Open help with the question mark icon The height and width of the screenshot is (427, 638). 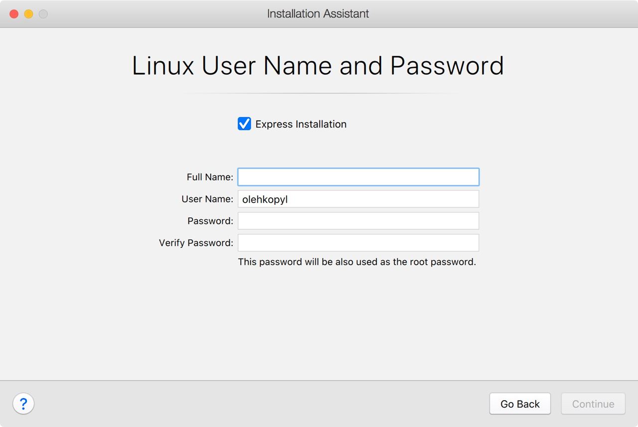tap(23, 404)
